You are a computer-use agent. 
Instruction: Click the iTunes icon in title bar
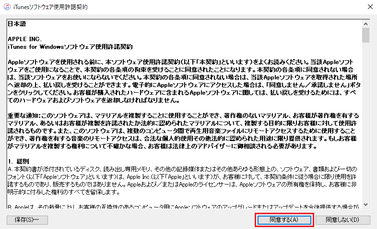tap(7, 7)
